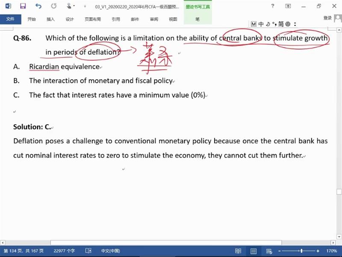This screenshot has height=257, width=342.
Task: Click the 170% zoom level
Action: (332, 251)
